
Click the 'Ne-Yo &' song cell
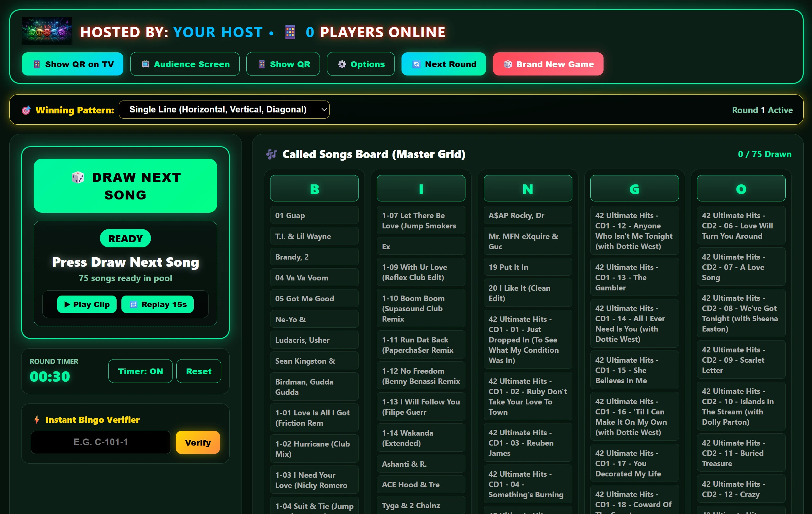(x=314, y=319)
